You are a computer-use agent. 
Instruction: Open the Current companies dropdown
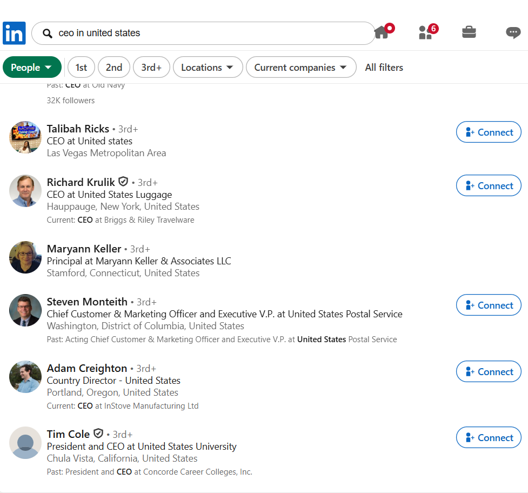[x=301, y=68]
